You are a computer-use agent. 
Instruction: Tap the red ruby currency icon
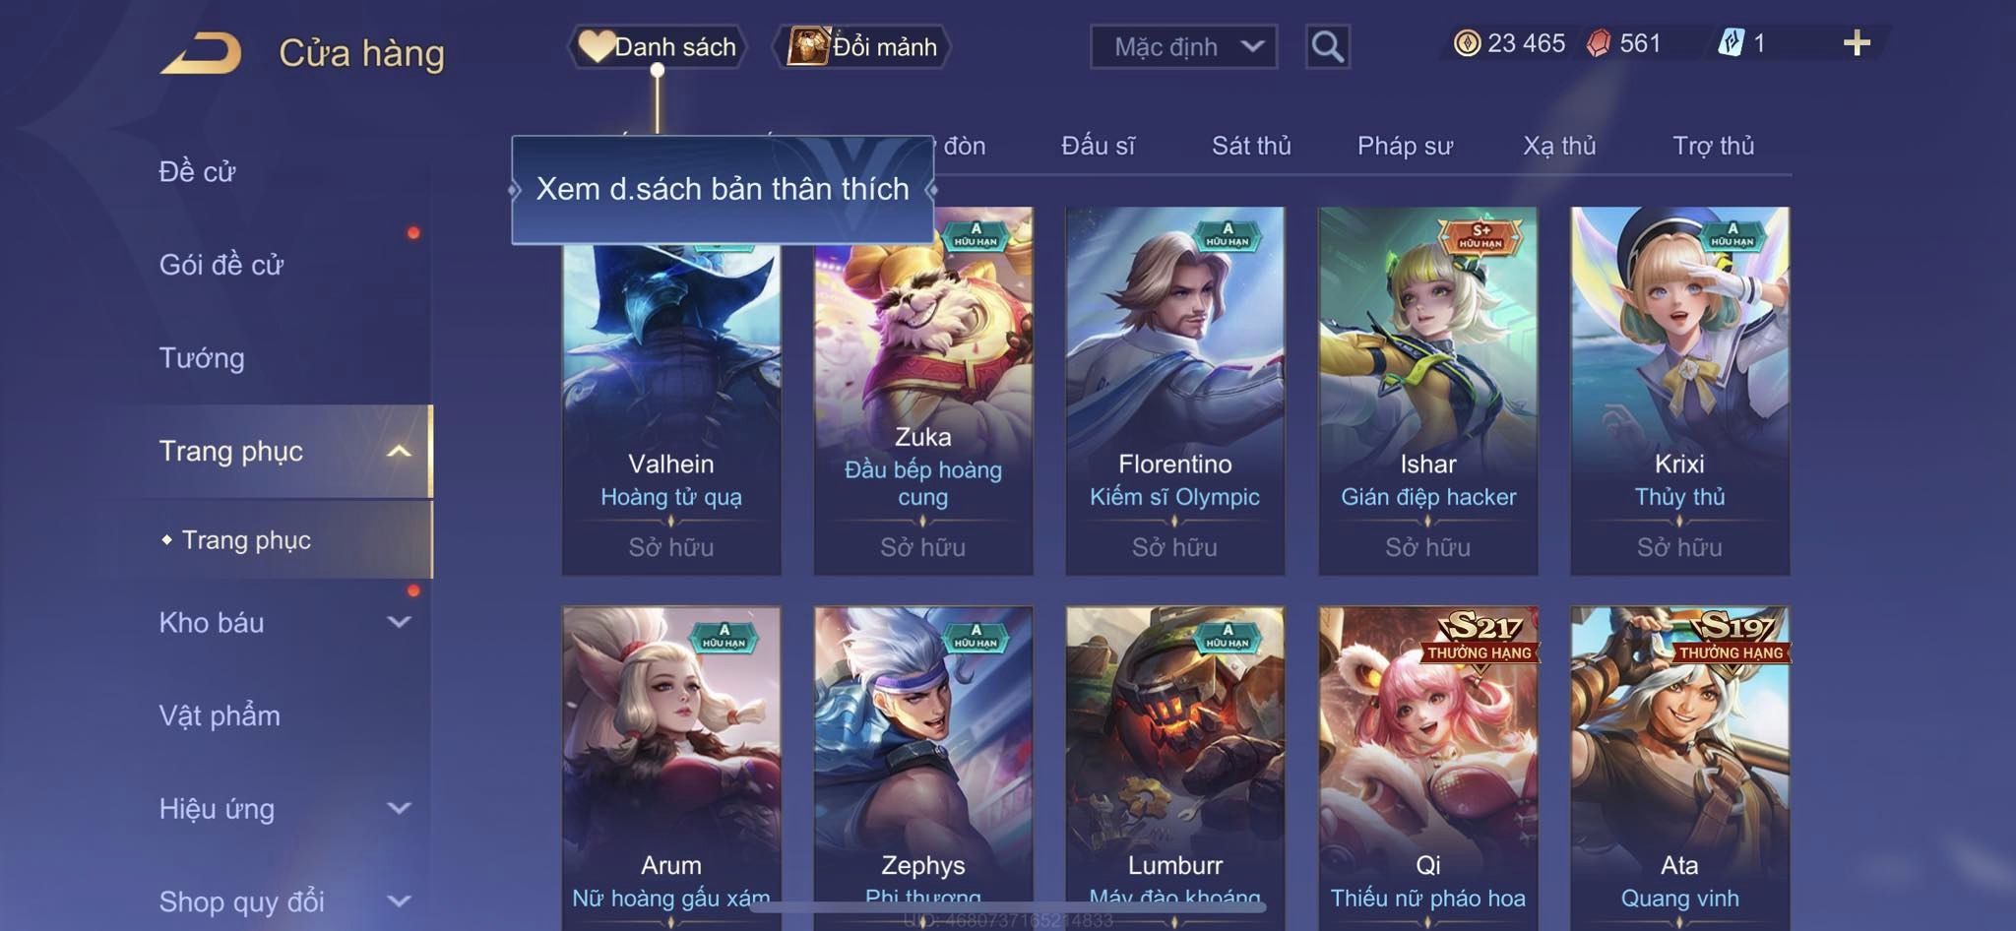(x=1599, y=43)
